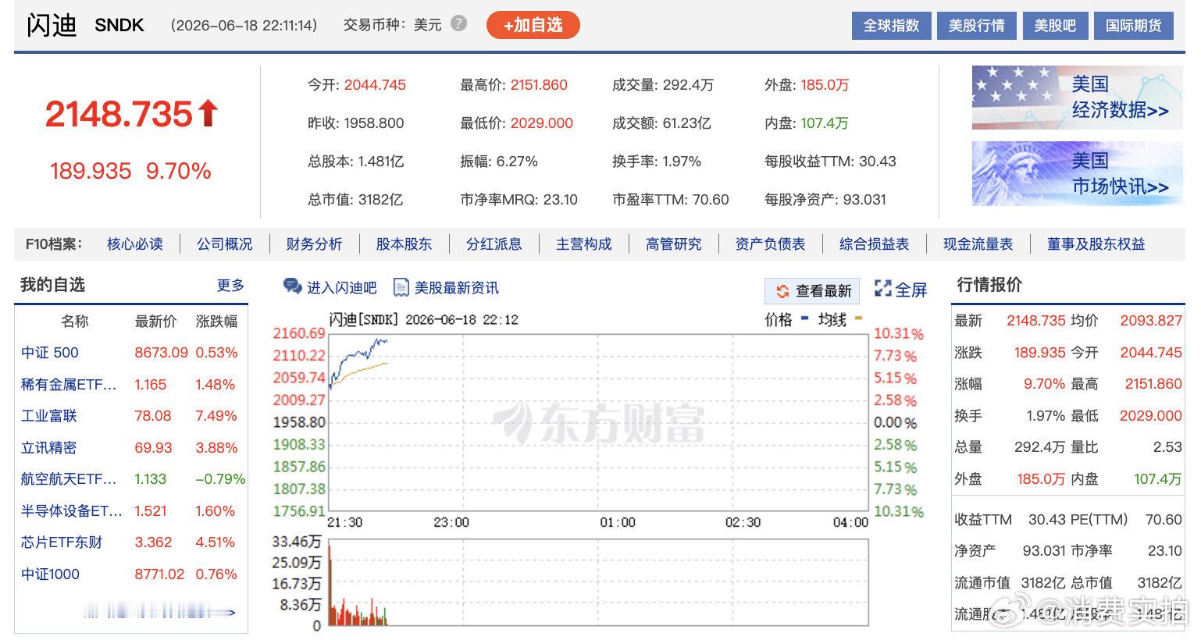Click 查看最新 button text
The width and height of the screenshot is (1201, 640).
point(823,291)
